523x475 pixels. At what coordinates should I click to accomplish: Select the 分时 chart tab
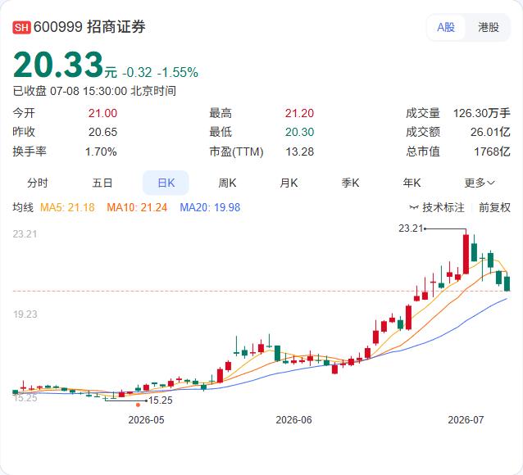(38, 183)
